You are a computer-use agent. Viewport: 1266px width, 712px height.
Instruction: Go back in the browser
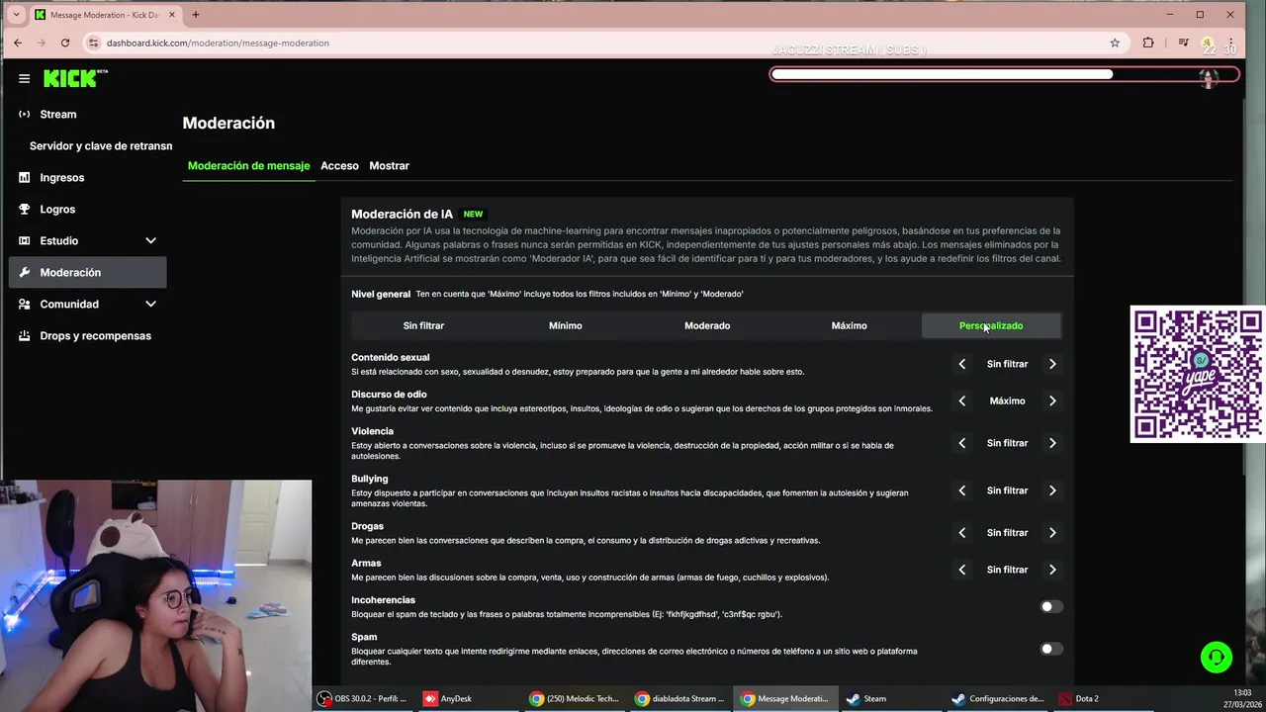coord(18,43)
